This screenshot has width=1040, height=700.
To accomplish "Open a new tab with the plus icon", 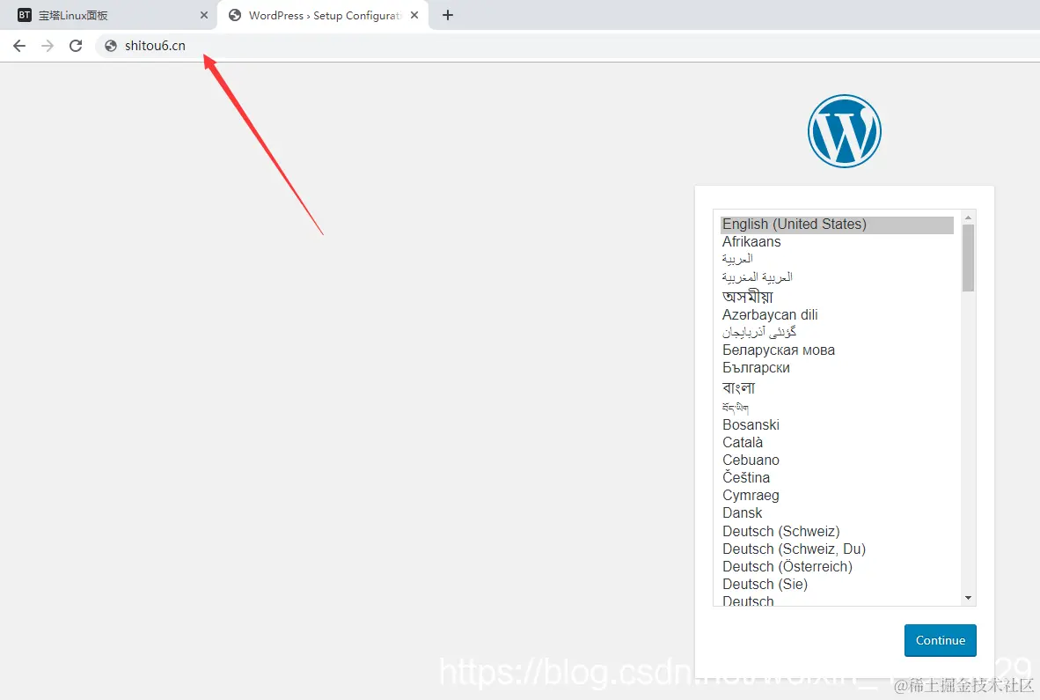I will coord(448,15).
